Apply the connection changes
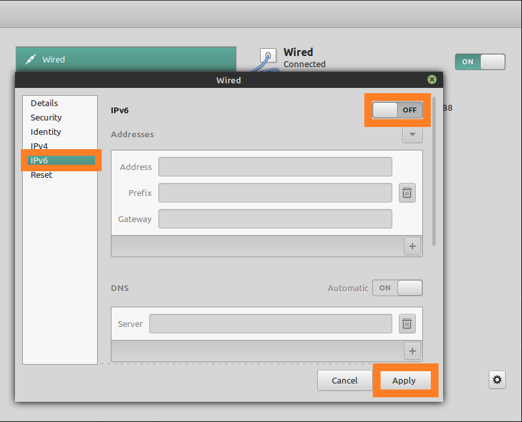Screen dimensions: 522x422 pos(403,380)
